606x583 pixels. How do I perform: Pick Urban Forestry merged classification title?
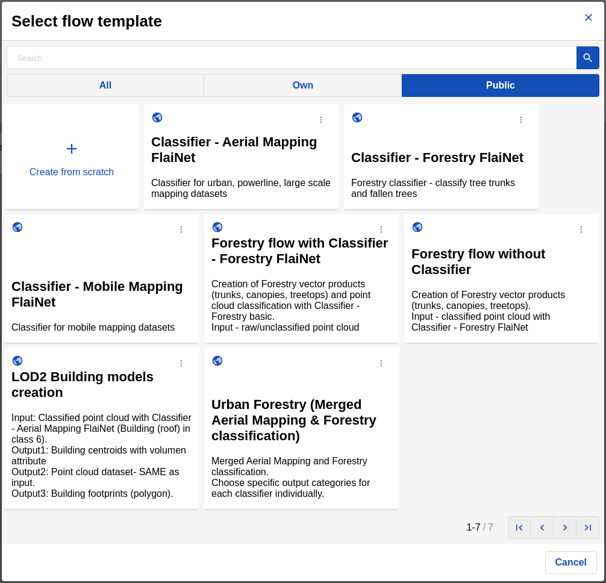[294, 420]
